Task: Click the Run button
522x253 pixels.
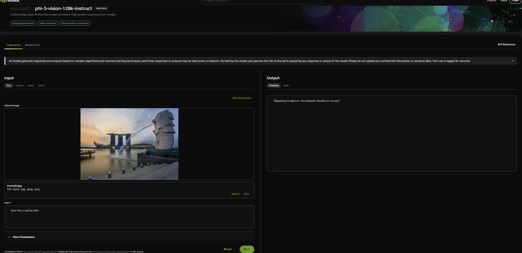Action: [247, 249]
